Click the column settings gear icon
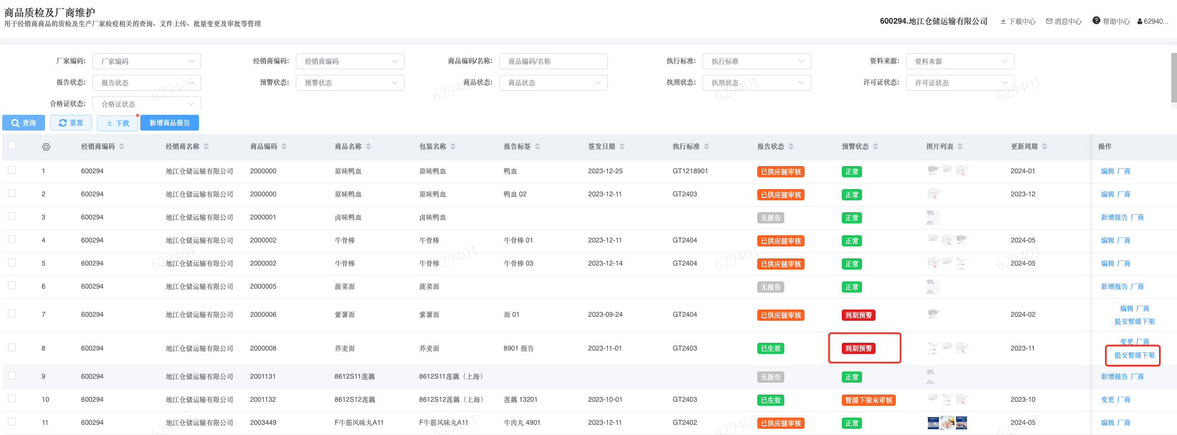 point(46,147)
